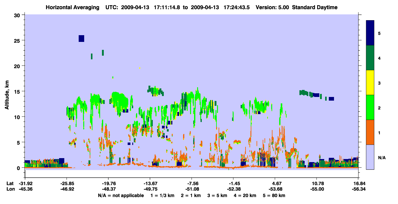
Task: Click longitude value -53.68
Action: 275,189
